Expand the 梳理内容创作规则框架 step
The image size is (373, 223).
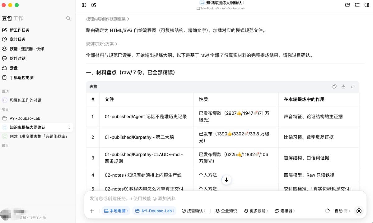108,19
